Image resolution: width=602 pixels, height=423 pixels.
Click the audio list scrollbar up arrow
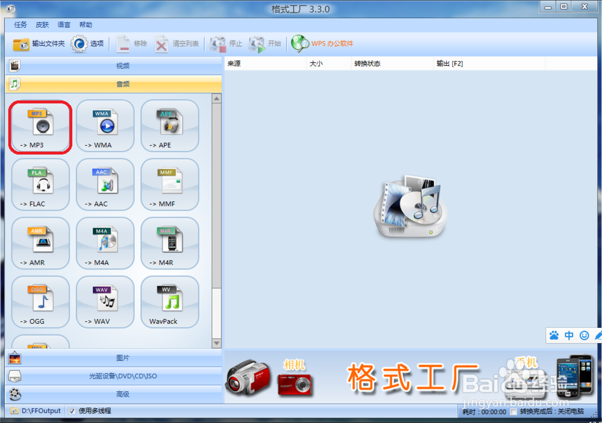point(217,99)
